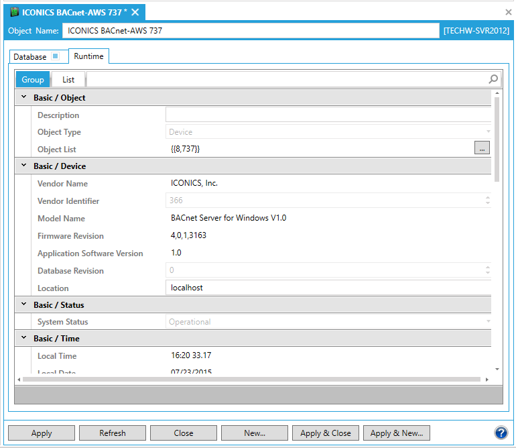The image size is (516, 448).
Task: Click the Refresh button
Action: tap(113, 433)
